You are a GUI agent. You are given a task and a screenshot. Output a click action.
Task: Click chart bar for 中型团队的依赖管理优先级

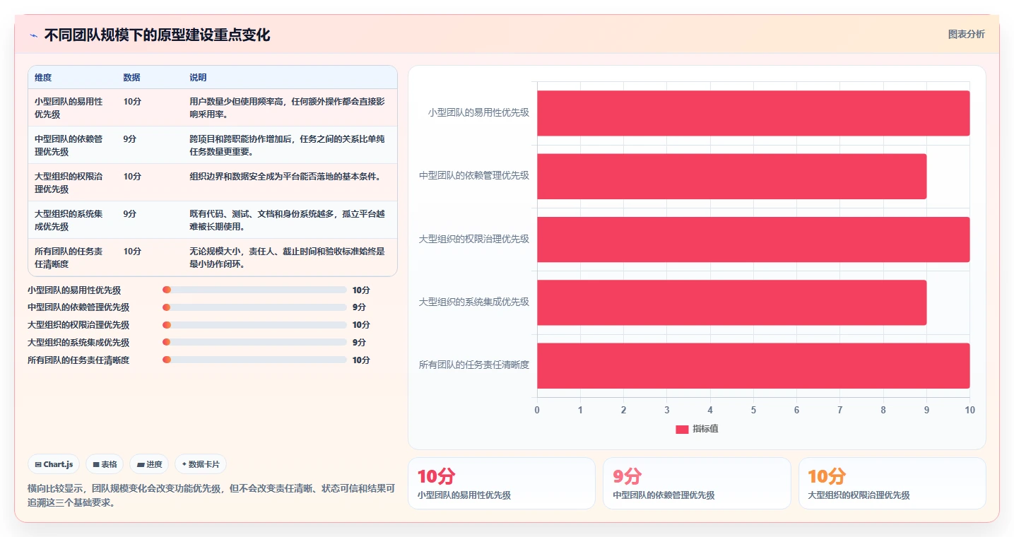pos(731,176)
